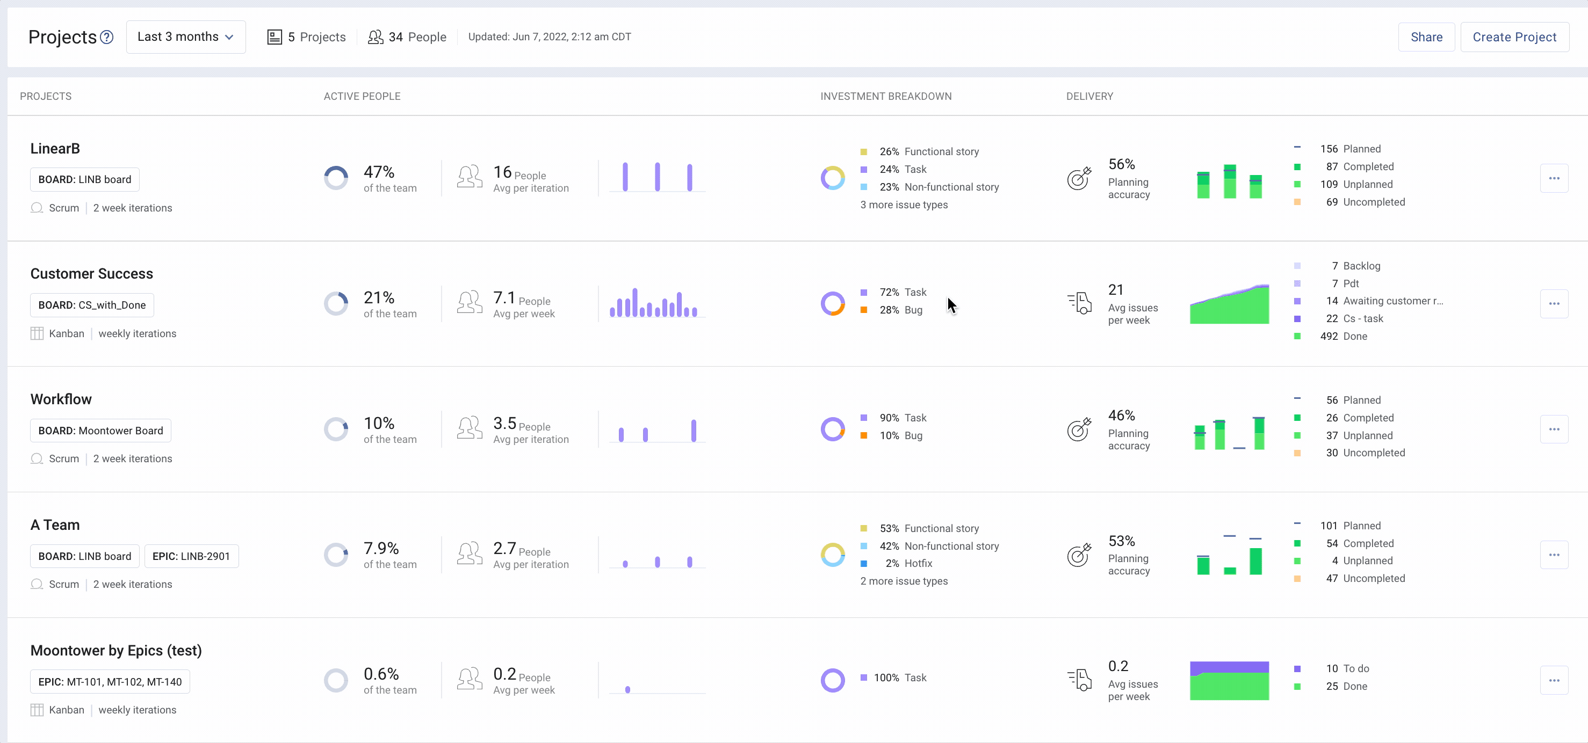Open the LinearB project title
The width and height of the screenshot is (1588, 743).
(55, 149)
